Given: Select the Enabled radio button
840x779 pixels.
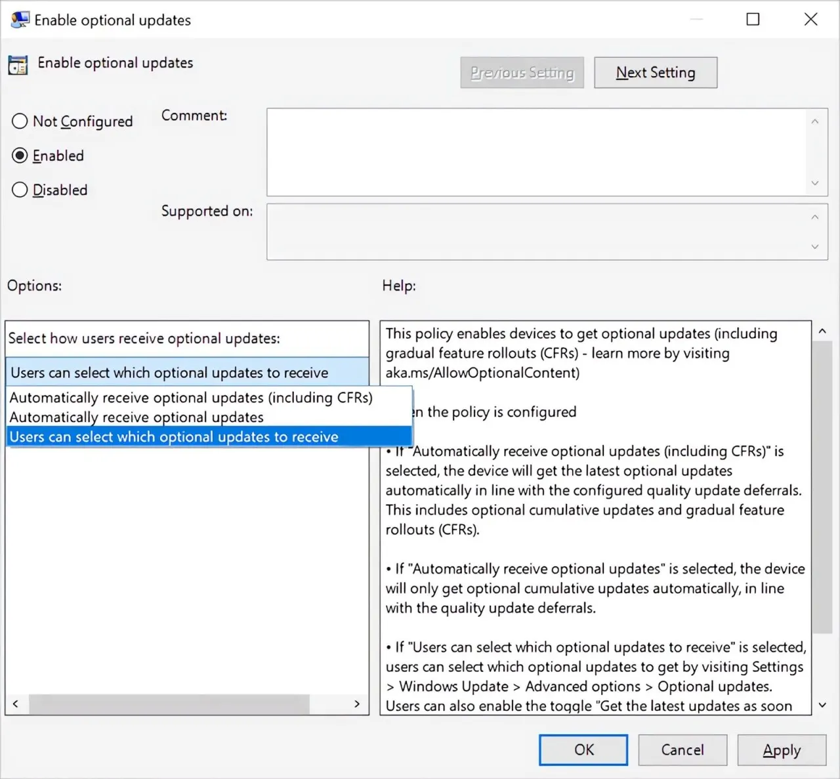Looking at the screenshot, I should [20, 156].
